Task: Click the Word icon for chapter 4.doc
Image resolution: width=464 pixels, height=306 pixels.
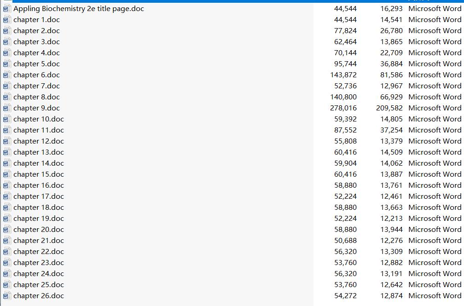Action: coord(7,53)
